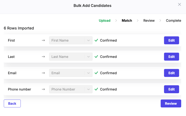
Task: Jump to the Review step label
Action: click(149, 21)
